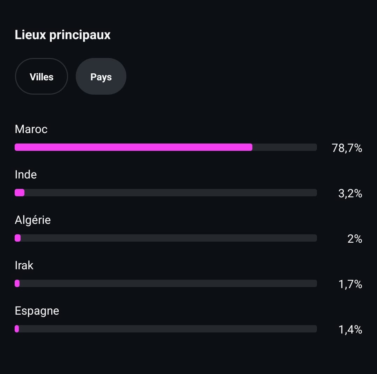Click the Espagne progress bar
This screenshot has width=377, height=374.
[x=166, y=329]
